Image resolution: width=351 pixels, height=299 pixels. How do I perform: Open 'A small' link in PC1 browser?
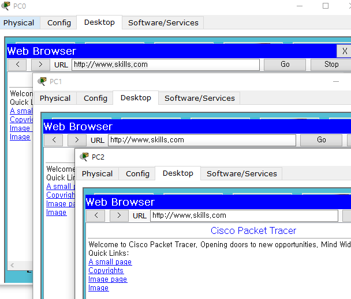click(x=61, y=187)
